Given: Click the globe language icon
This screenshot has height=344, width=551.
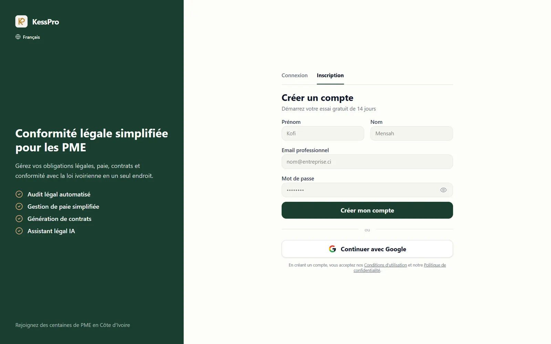Looking at the screenshot, I should [18, 37].
